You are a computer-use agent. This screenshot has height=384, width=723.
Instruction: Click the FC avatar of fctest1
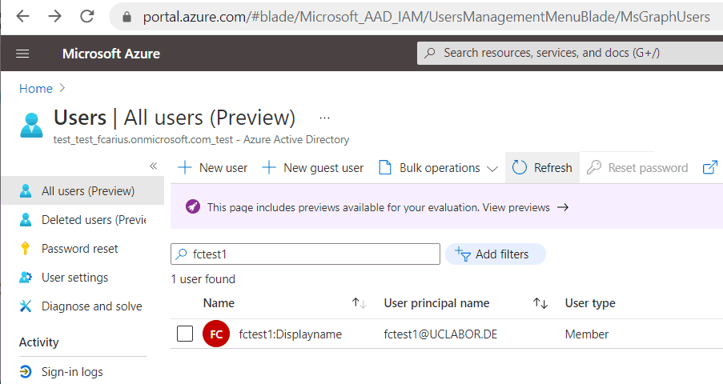(216, 334)
